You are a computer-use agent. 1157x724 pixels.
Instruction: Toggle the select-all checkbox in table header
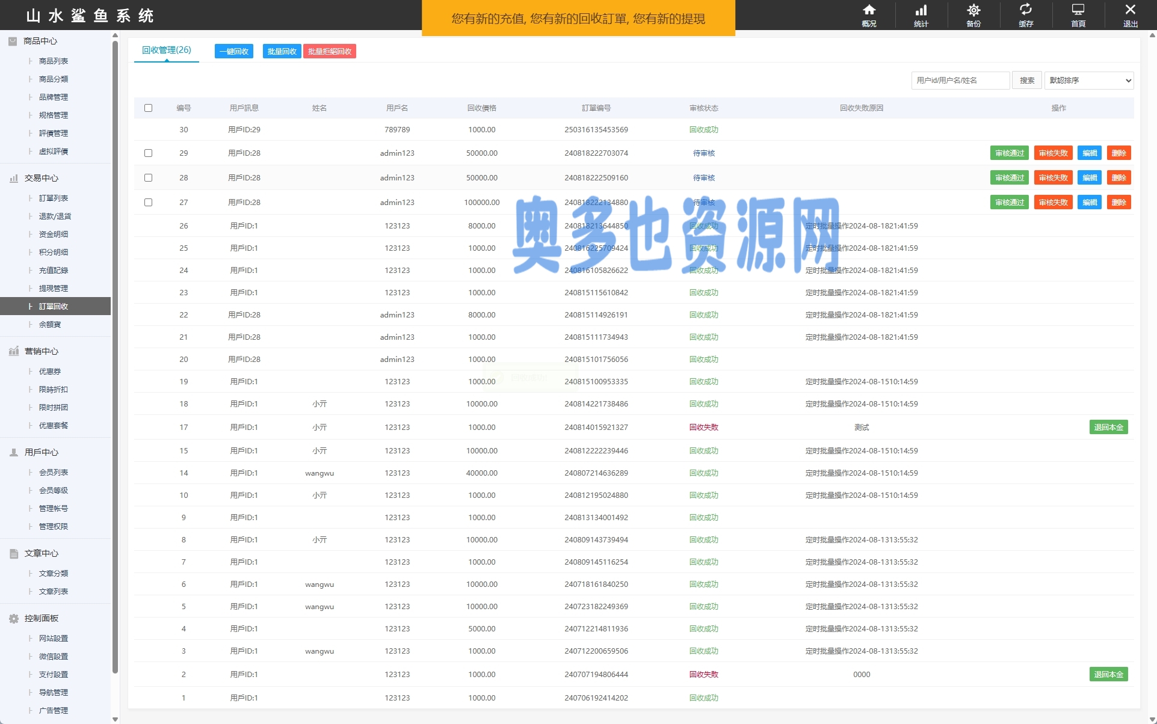(x=148, y=108)
